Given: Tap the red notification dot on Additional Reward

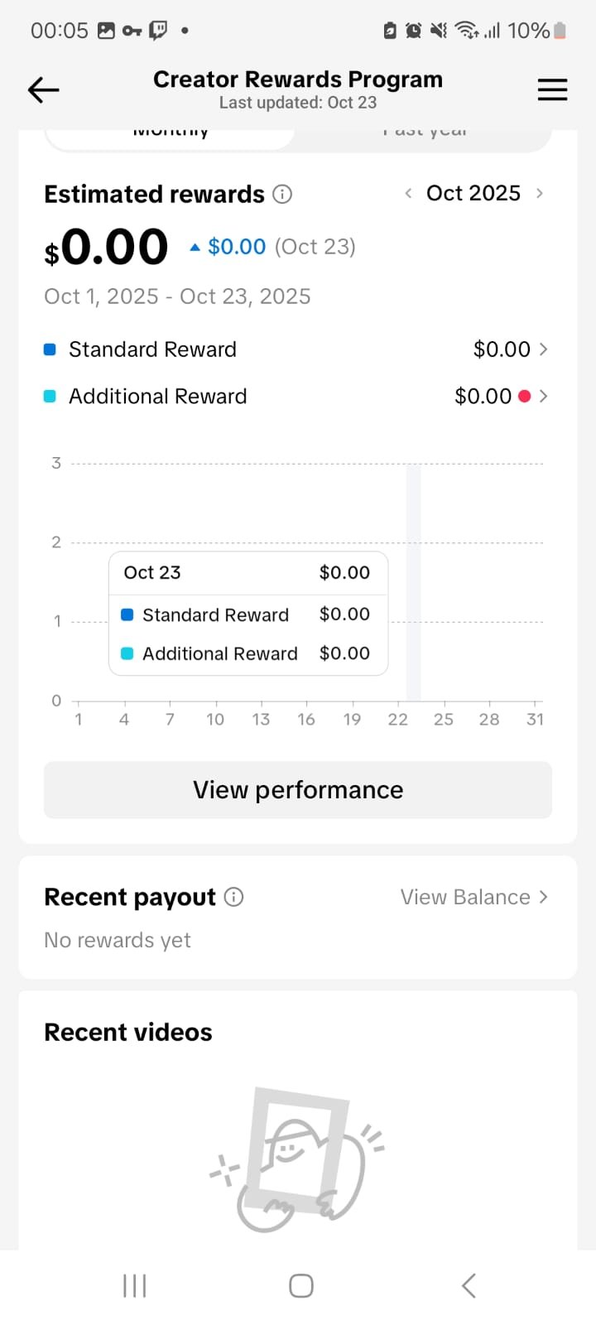Looking at the screenshot, I should coord(524,397).
